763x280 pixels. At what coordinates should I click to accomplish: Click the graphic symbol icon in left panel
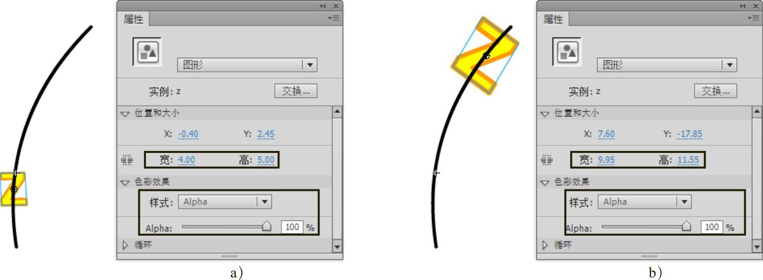tap(147, 51)
